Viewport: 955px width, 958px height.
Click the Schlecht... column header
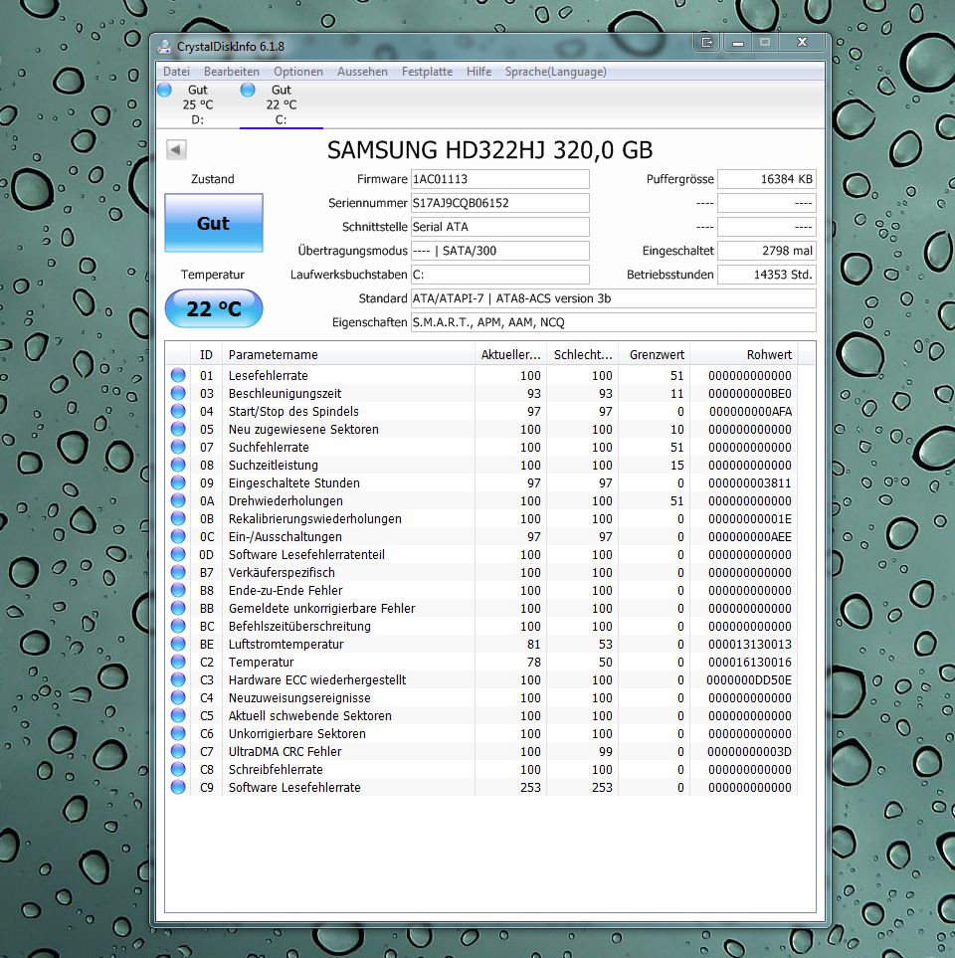(x=582, y=354)
